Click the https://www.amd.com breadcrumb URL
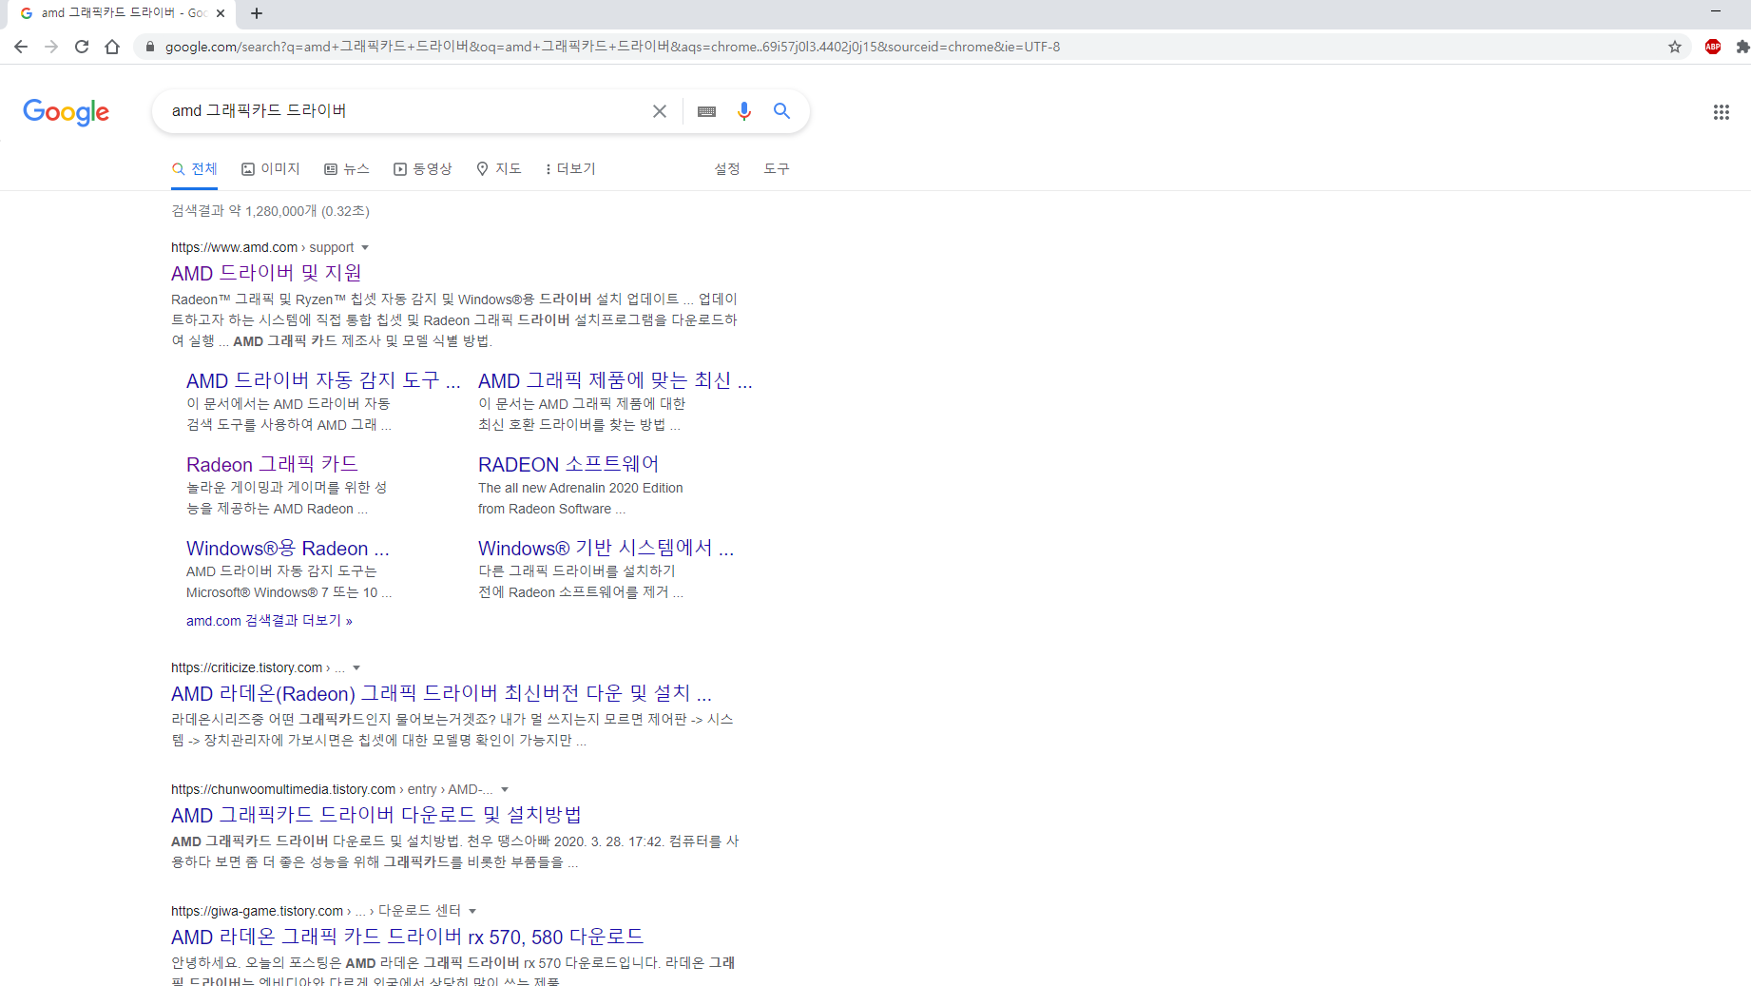Screen dimensions: 1751x986 [x=234, y=247]
